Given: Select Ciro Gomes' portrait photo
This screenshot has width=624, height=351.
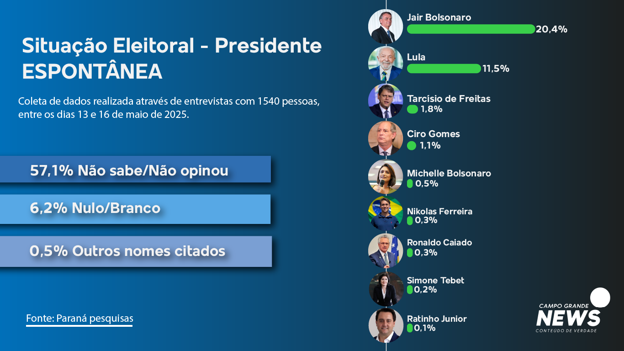Looking at the screenshot, I should pos(386,139).
